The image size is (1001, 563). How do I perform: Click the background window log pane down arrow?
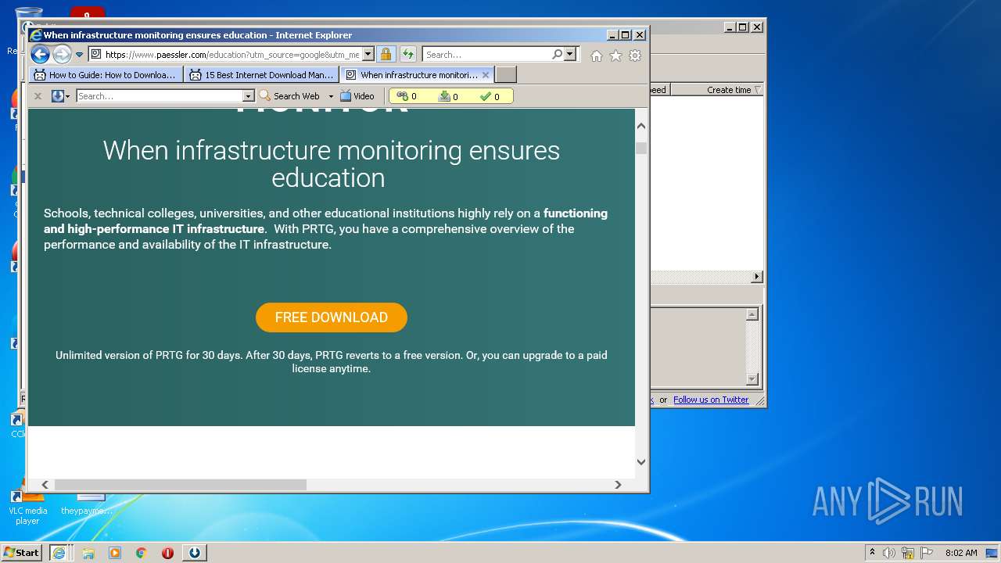pos(752,379)
